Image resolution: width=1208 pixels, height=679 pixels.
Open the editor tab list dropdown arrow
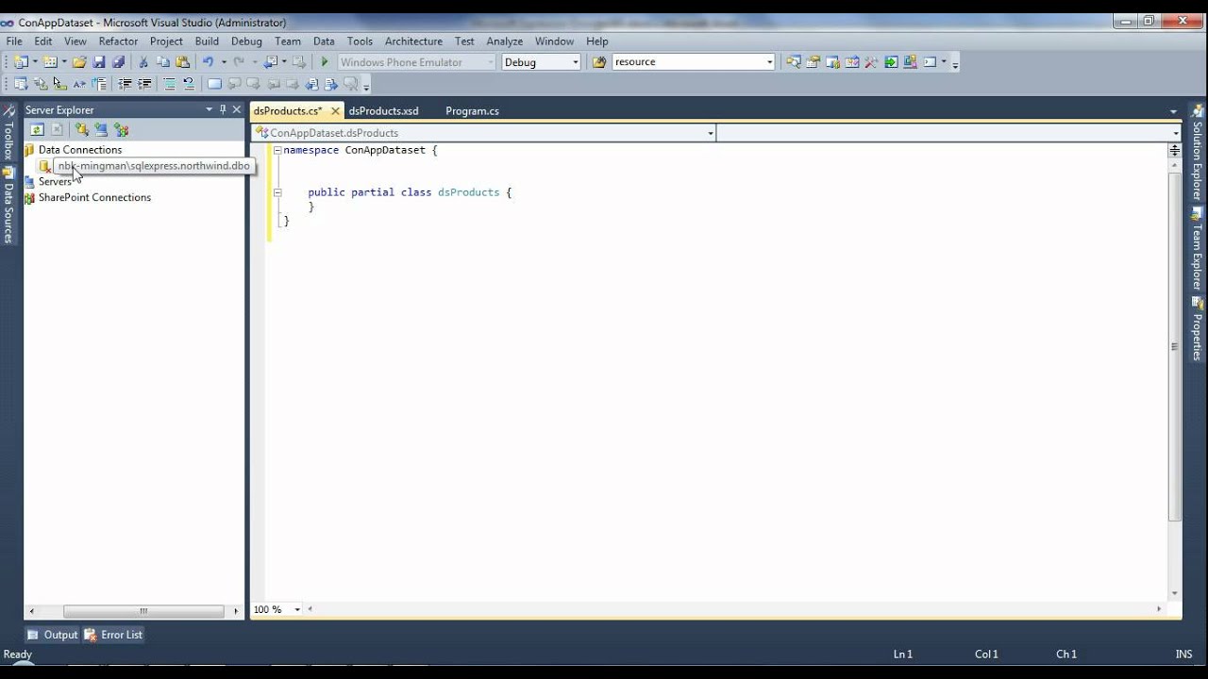[1173, 111]
